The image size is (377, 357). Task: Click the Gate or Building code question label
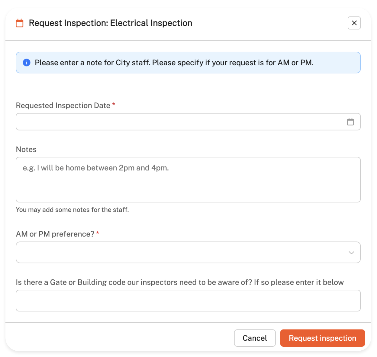coord(179,282)
